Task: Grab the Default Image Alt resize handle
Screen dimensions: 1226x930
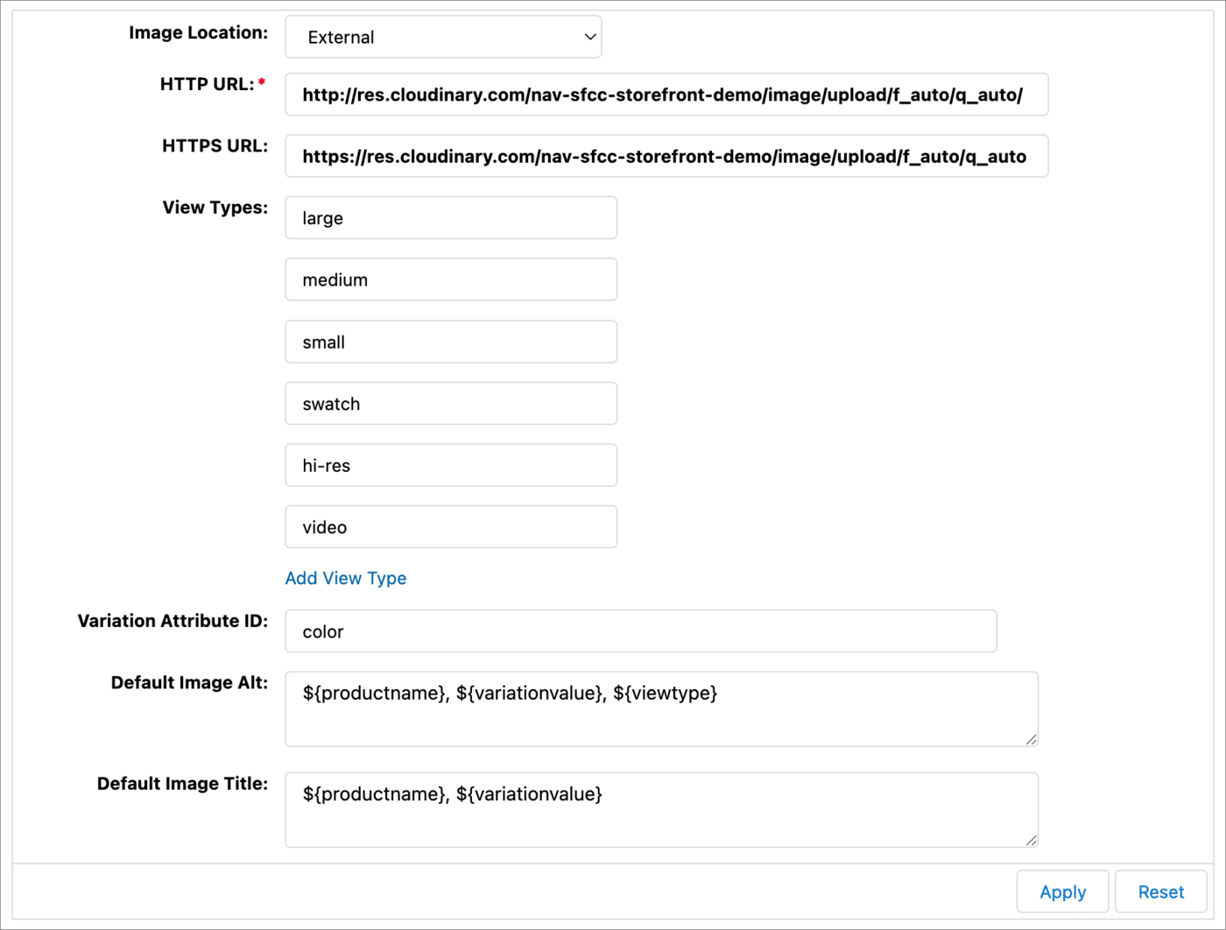Action: click(x=1032, y=740)
